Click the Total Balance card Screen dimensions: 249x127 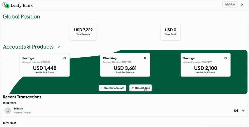[x=83, y=31]
